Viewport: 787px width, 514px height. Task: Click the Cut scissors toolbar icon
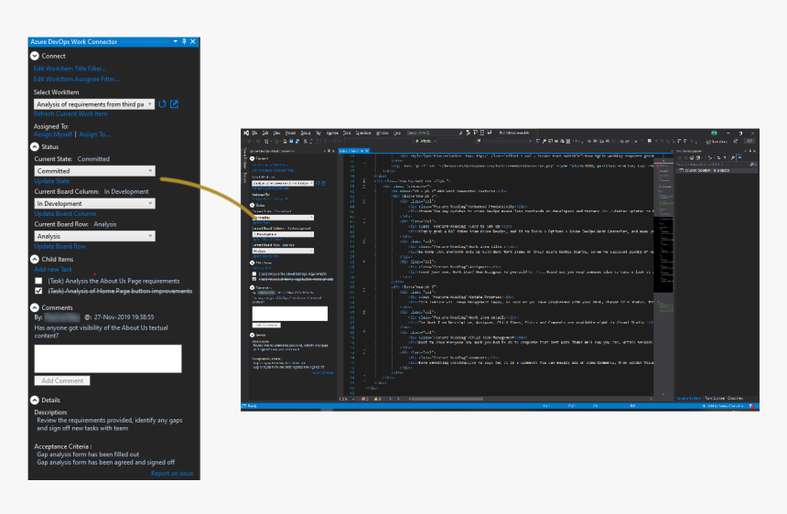305,142
